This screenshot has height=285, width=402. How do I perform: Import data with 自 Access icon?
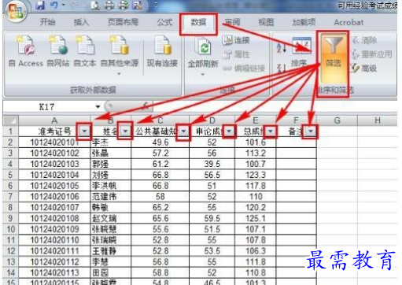click(x=26, y=51)
